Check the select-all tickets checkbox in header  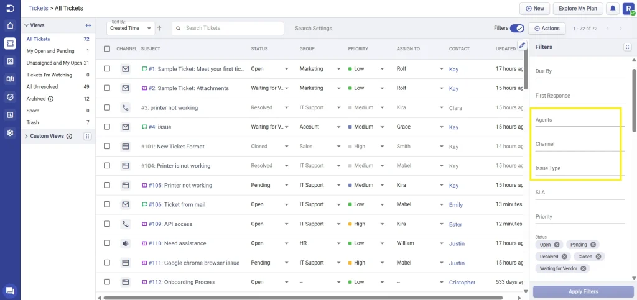(107, 48)
